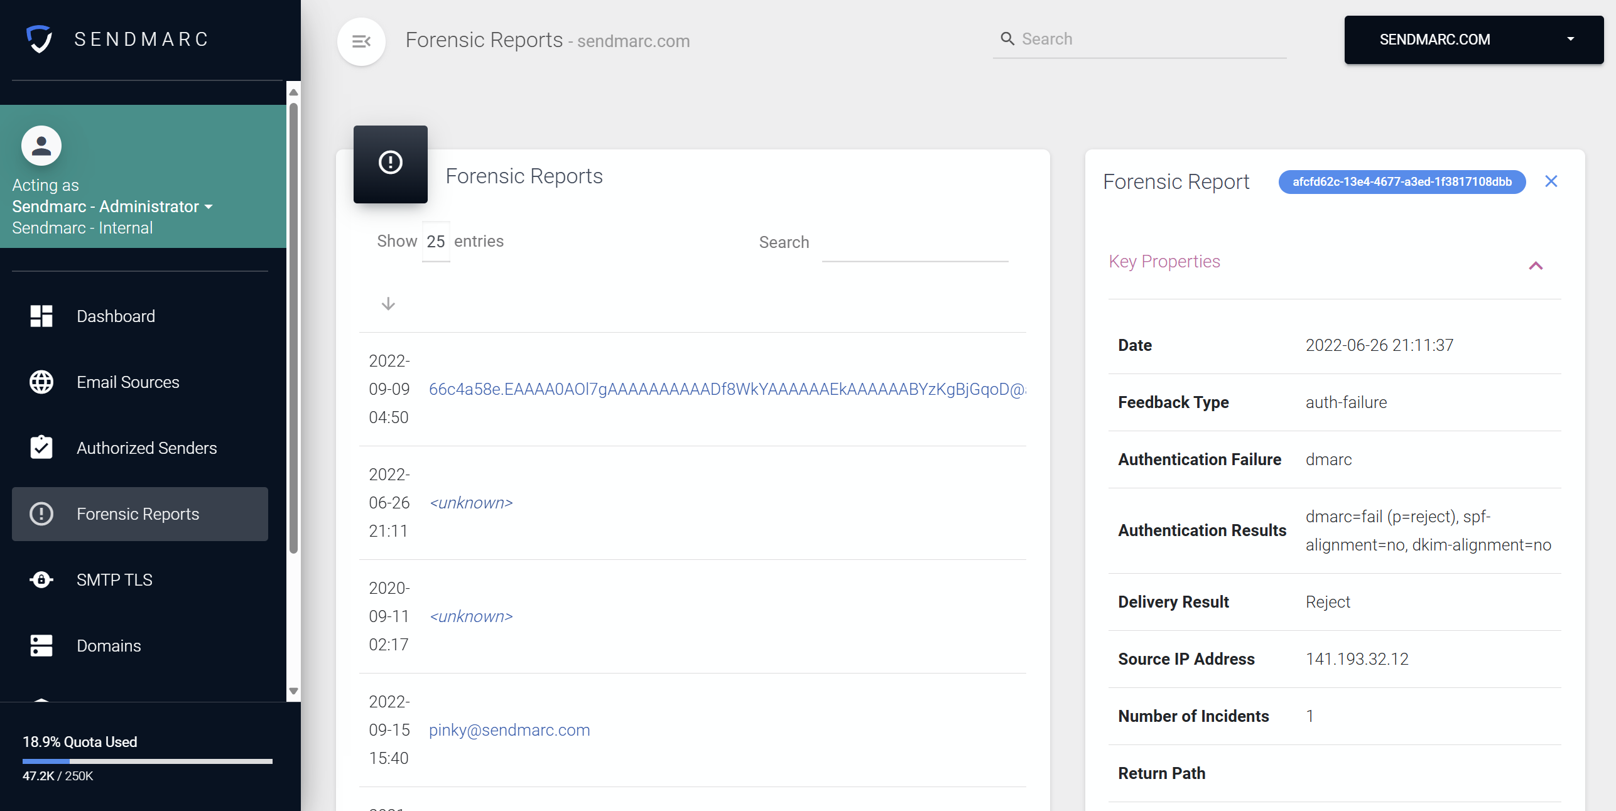1616x811 pixels.
Task: Open Authorized Senders menu item
Action: click(140, 448)
